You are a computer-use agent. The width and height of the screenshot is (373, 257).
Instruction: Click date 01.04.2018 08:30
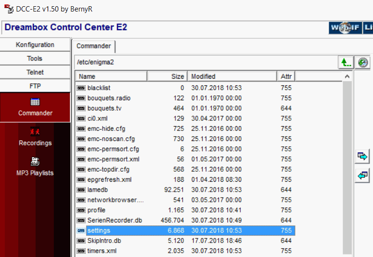(216, 180)
